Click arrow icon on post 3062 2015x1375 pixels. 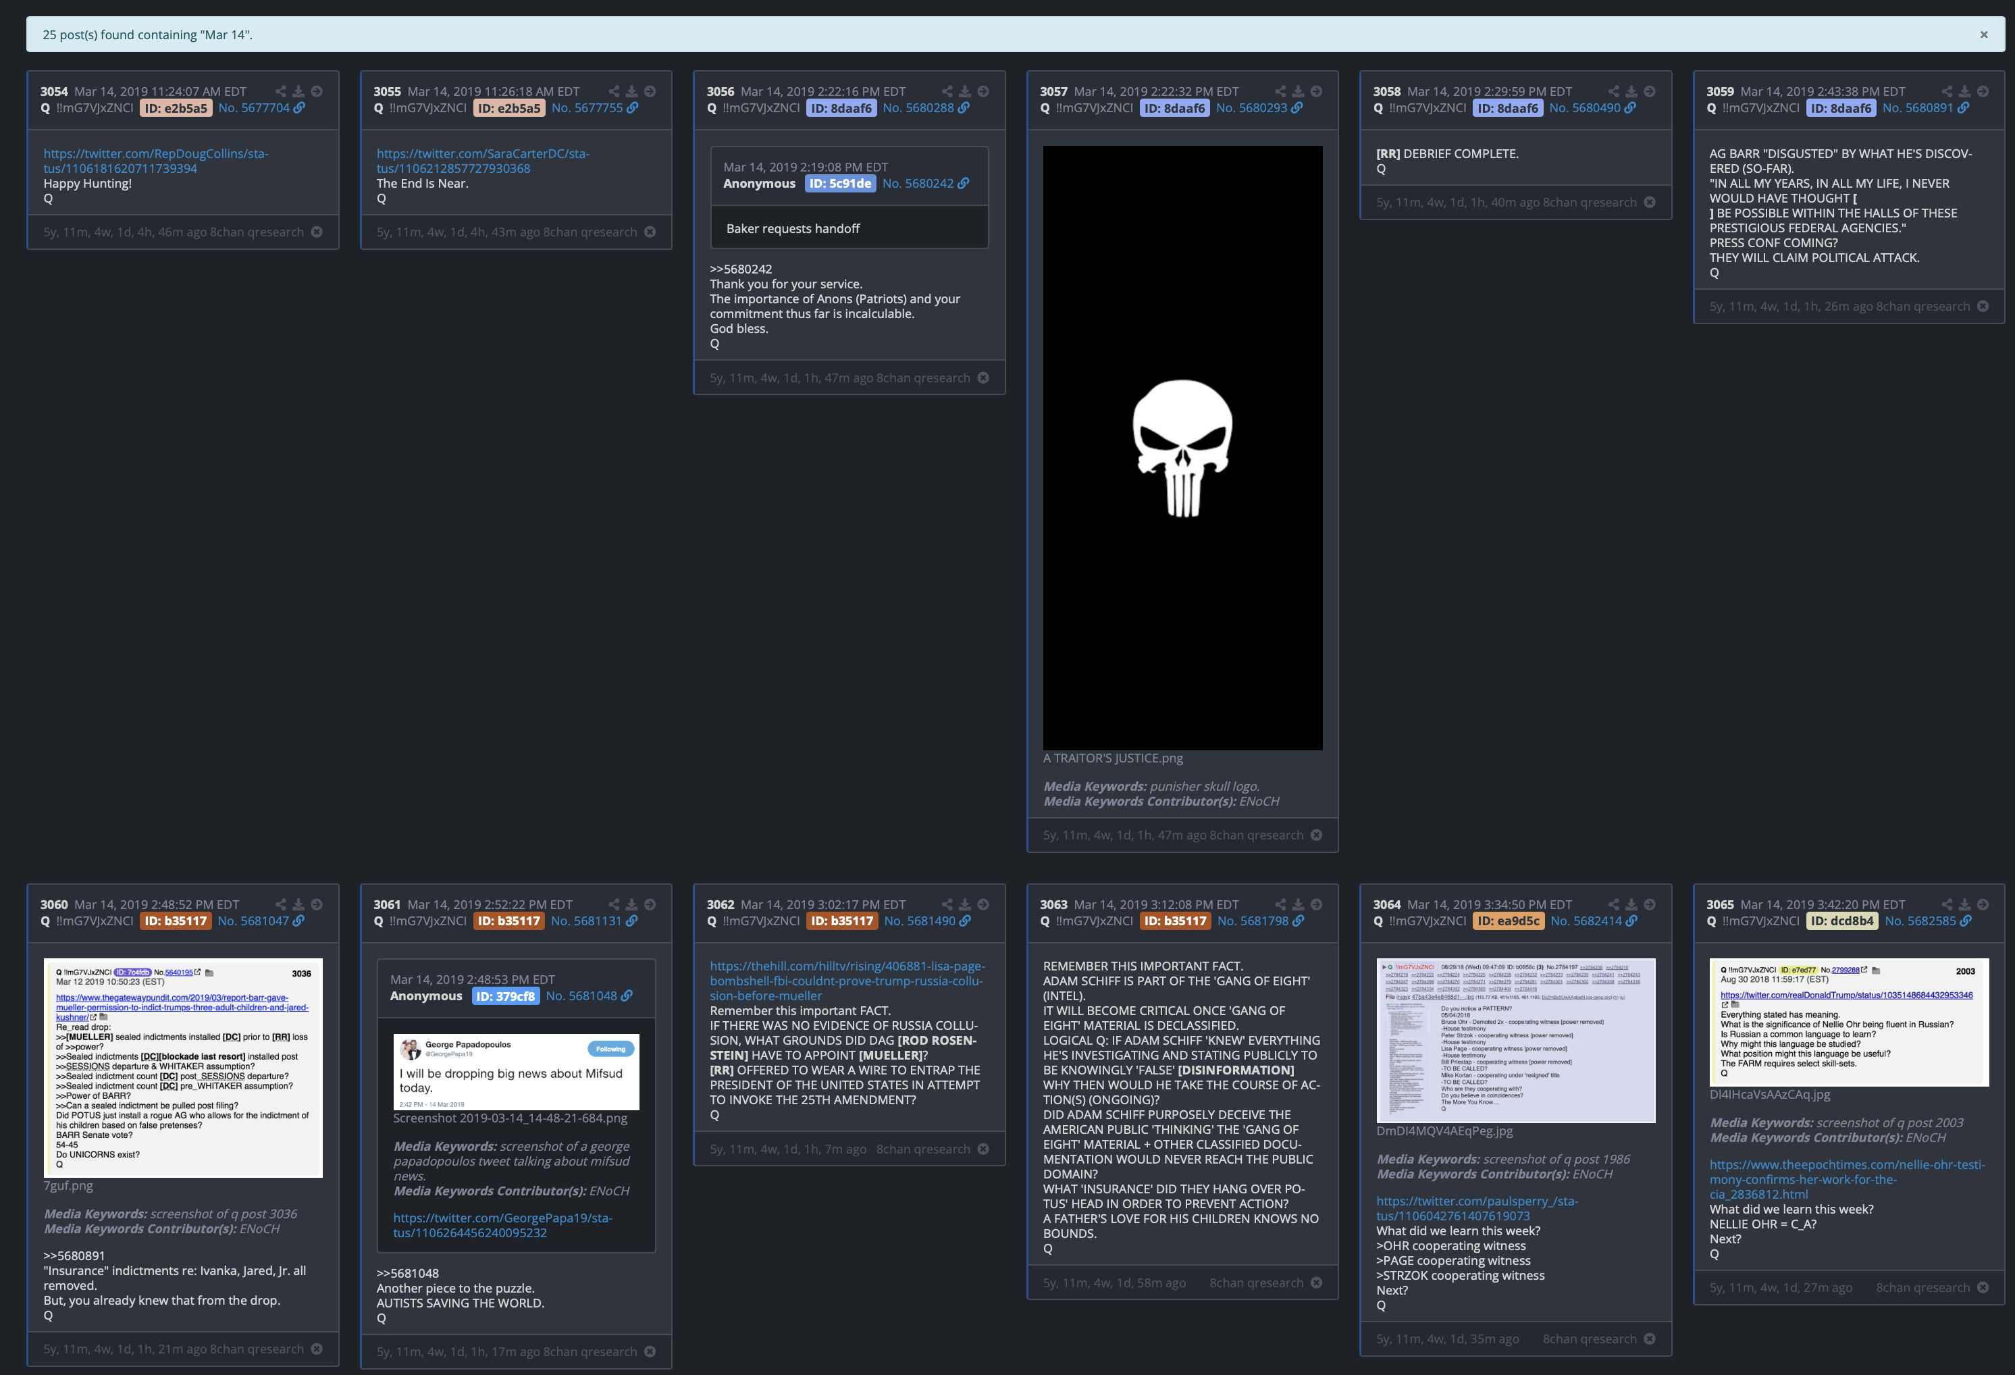[x=983, y=904]
